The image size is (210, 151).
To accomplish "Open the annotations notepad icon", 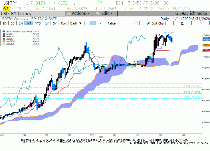I will pyautogui.click(x=183, y=23).
